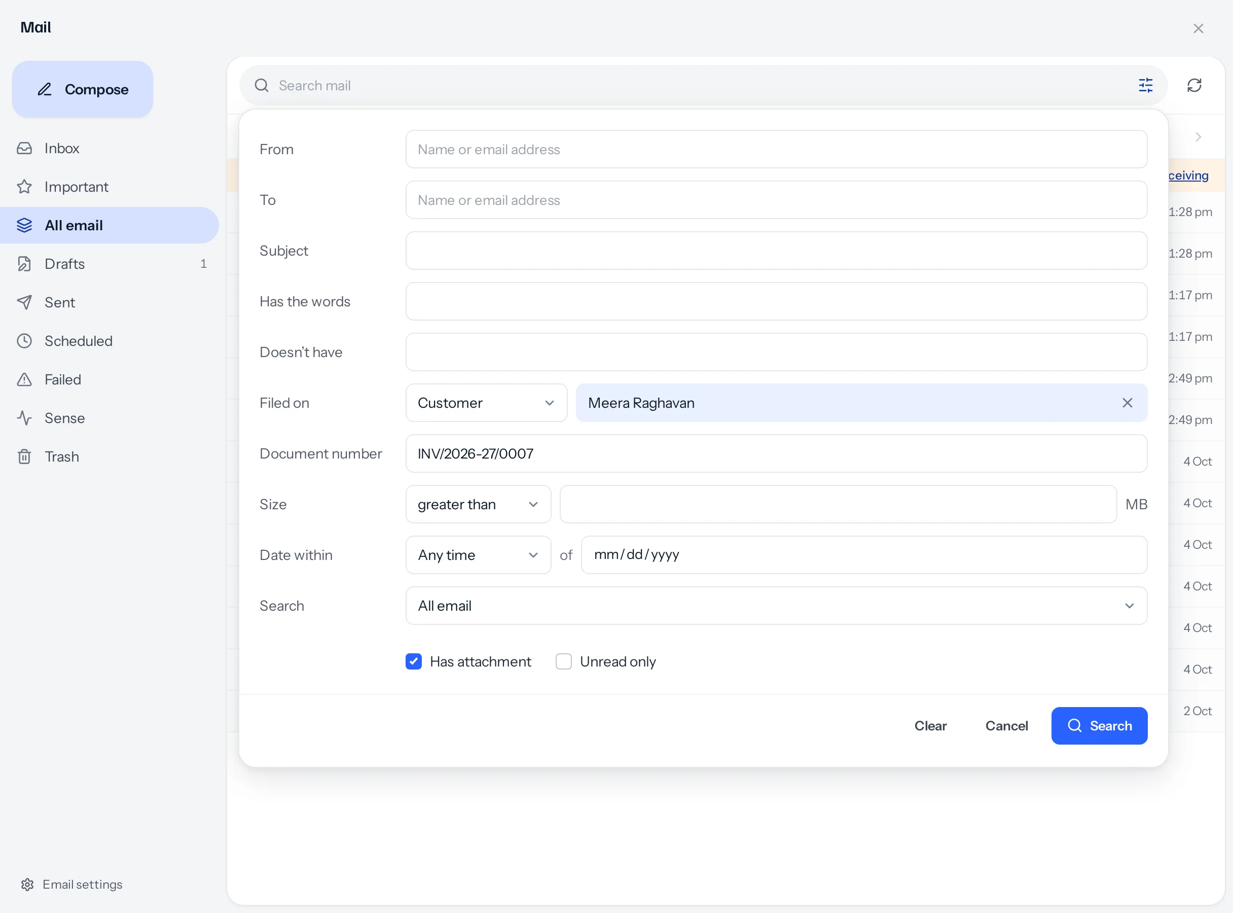This screenshot has height=913, width=1233.
Task: Click the Trash bin icon
Action: (24, 456)
